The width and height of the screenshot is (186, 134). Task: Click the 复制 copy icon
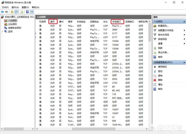pyautogui.click(x=155, y=76)
